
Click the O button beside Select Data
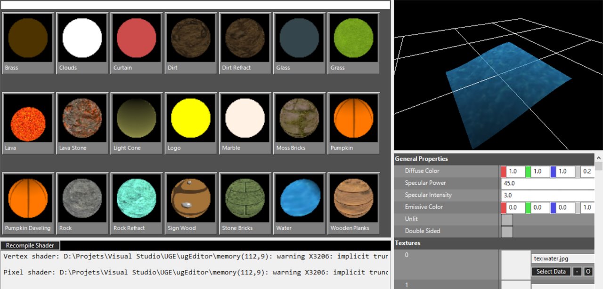tap(588, 272)
